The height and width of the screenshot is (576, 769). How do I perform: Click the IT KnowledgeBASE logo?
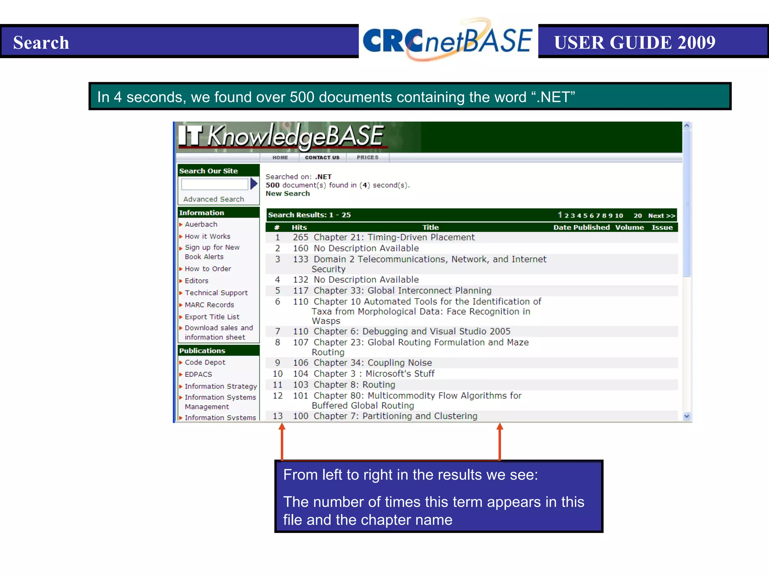coord(281,136)
